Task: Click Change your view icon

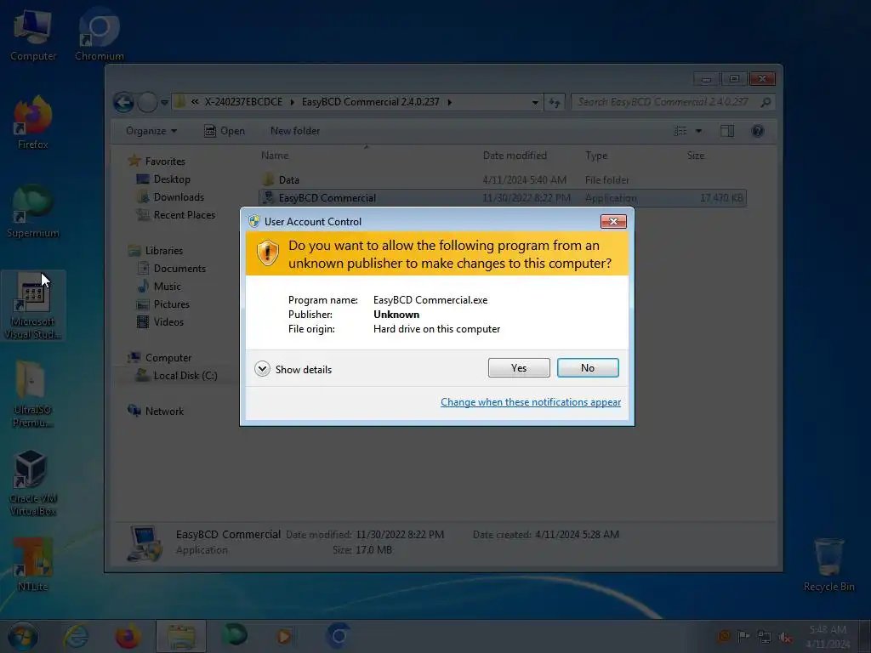Action: [680, 131]
